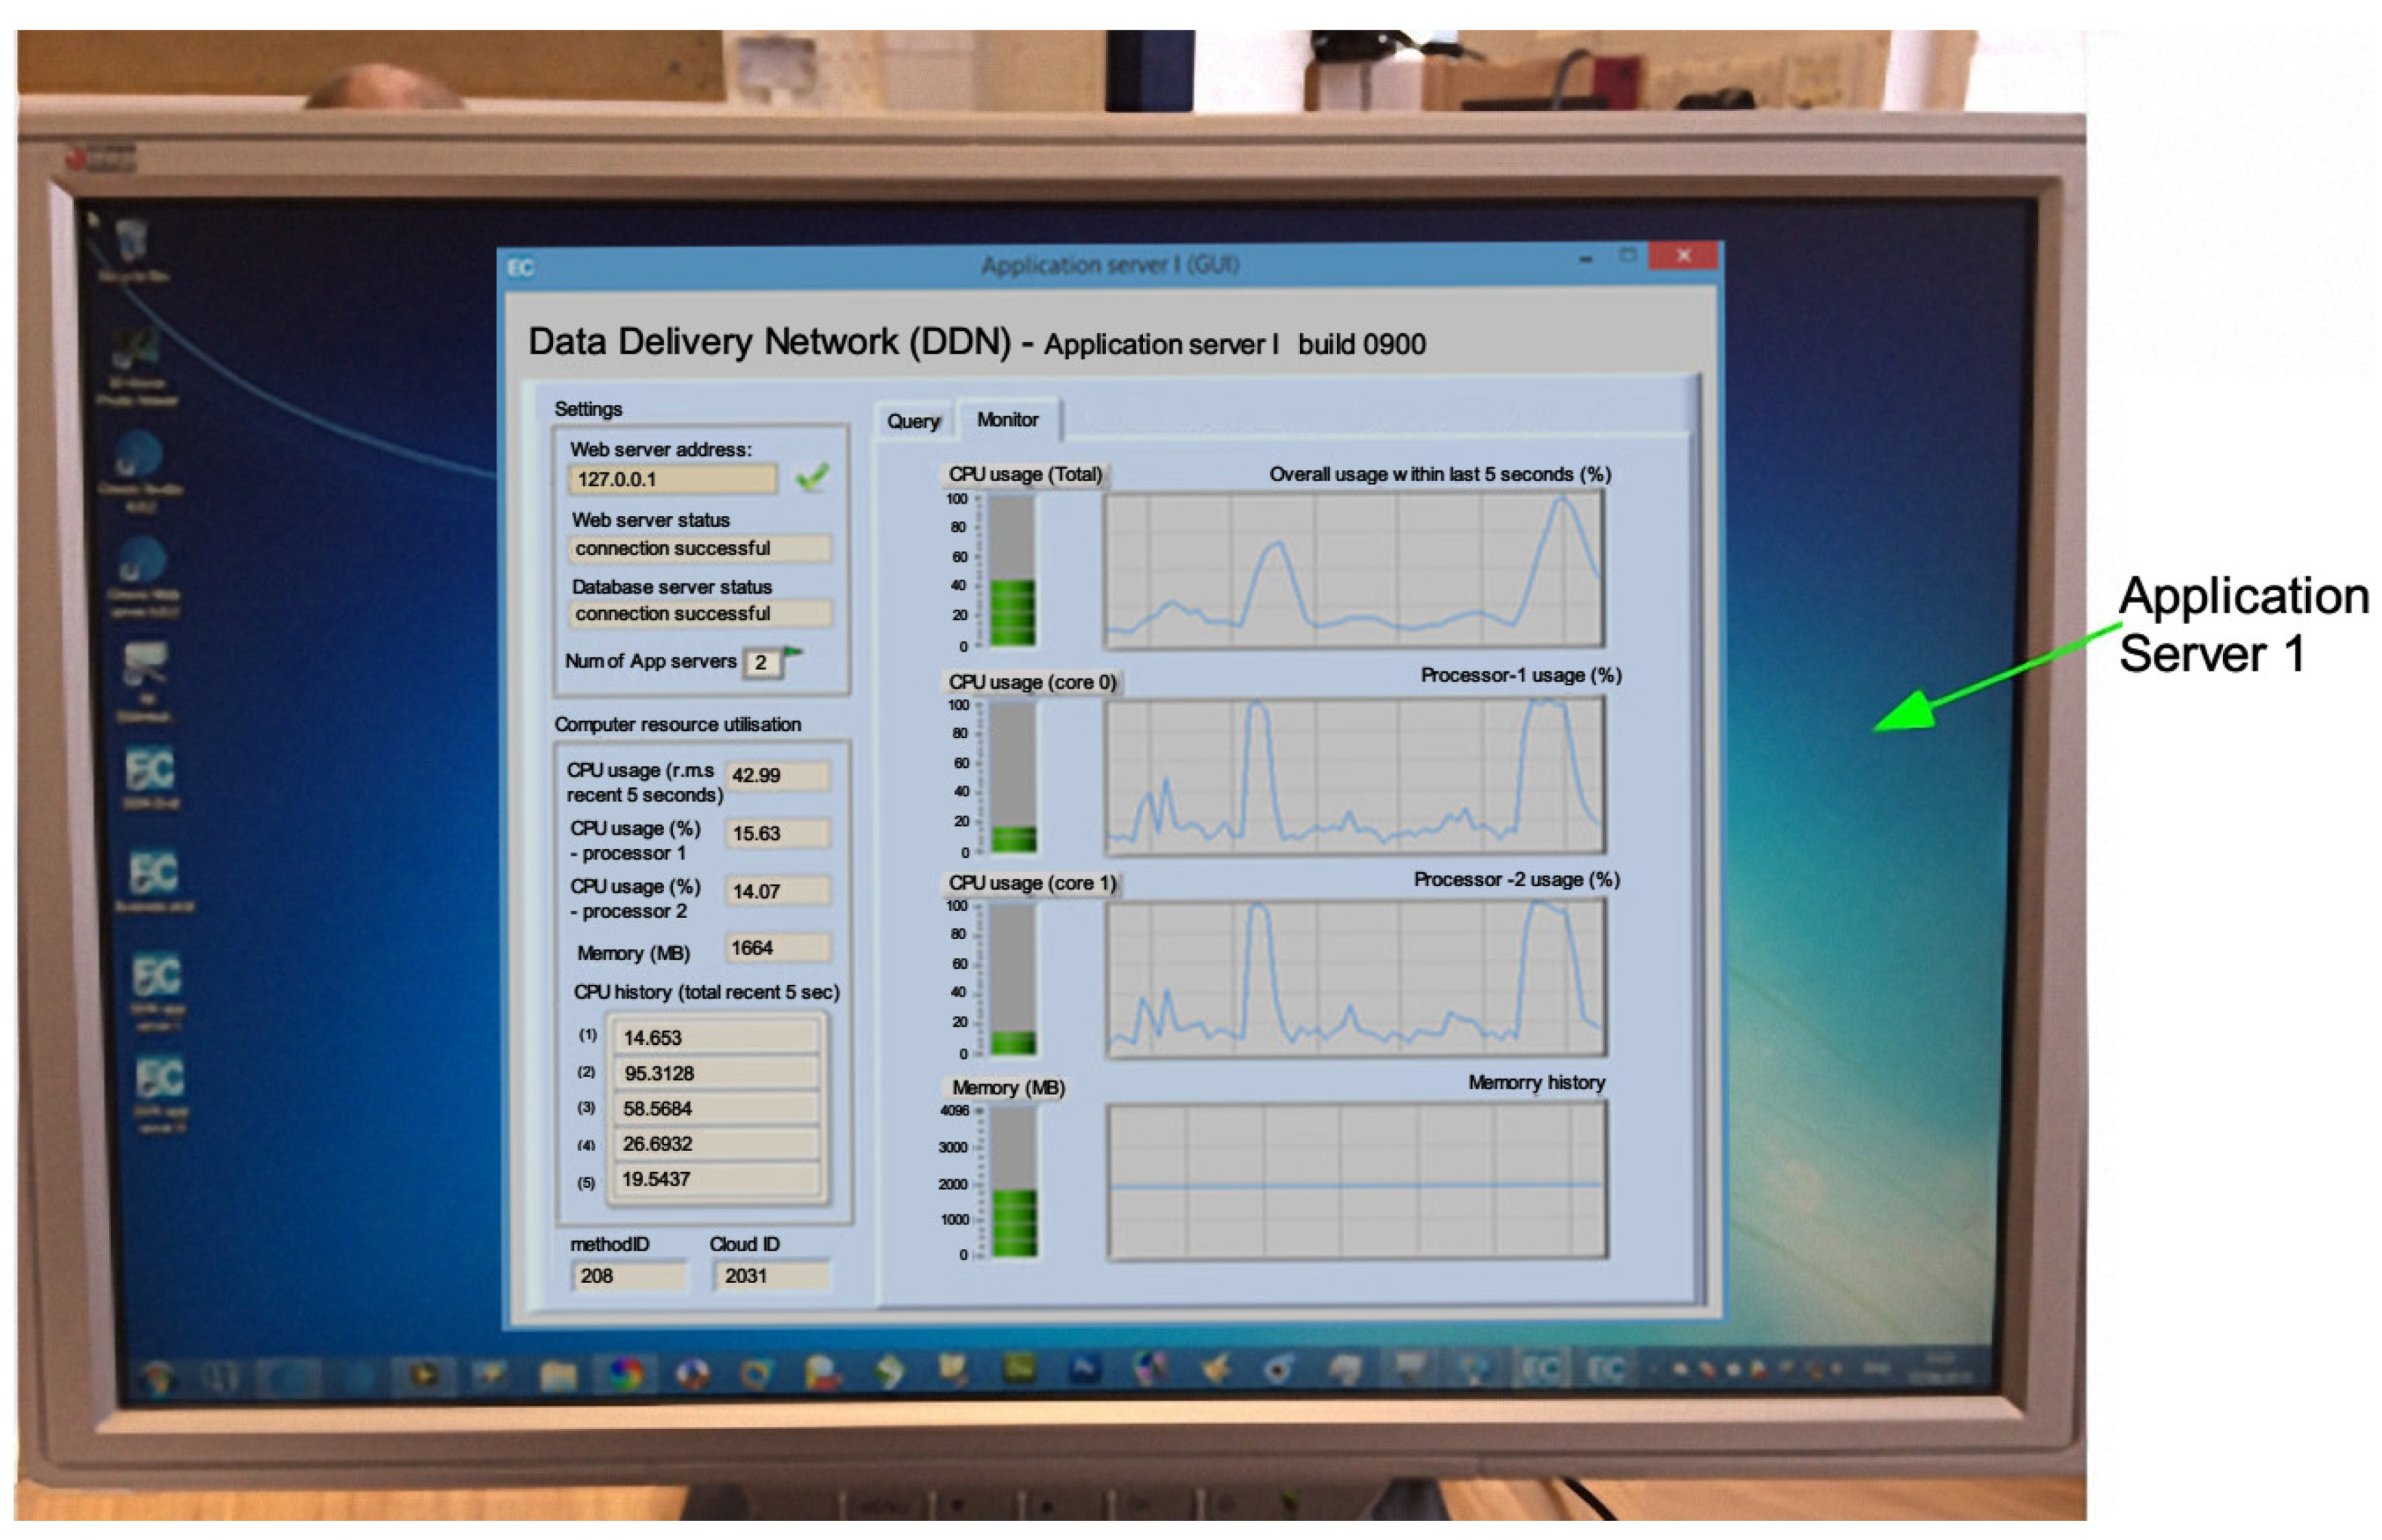
Task: Click the EC icon in the title bar
Action: (520, 268)
